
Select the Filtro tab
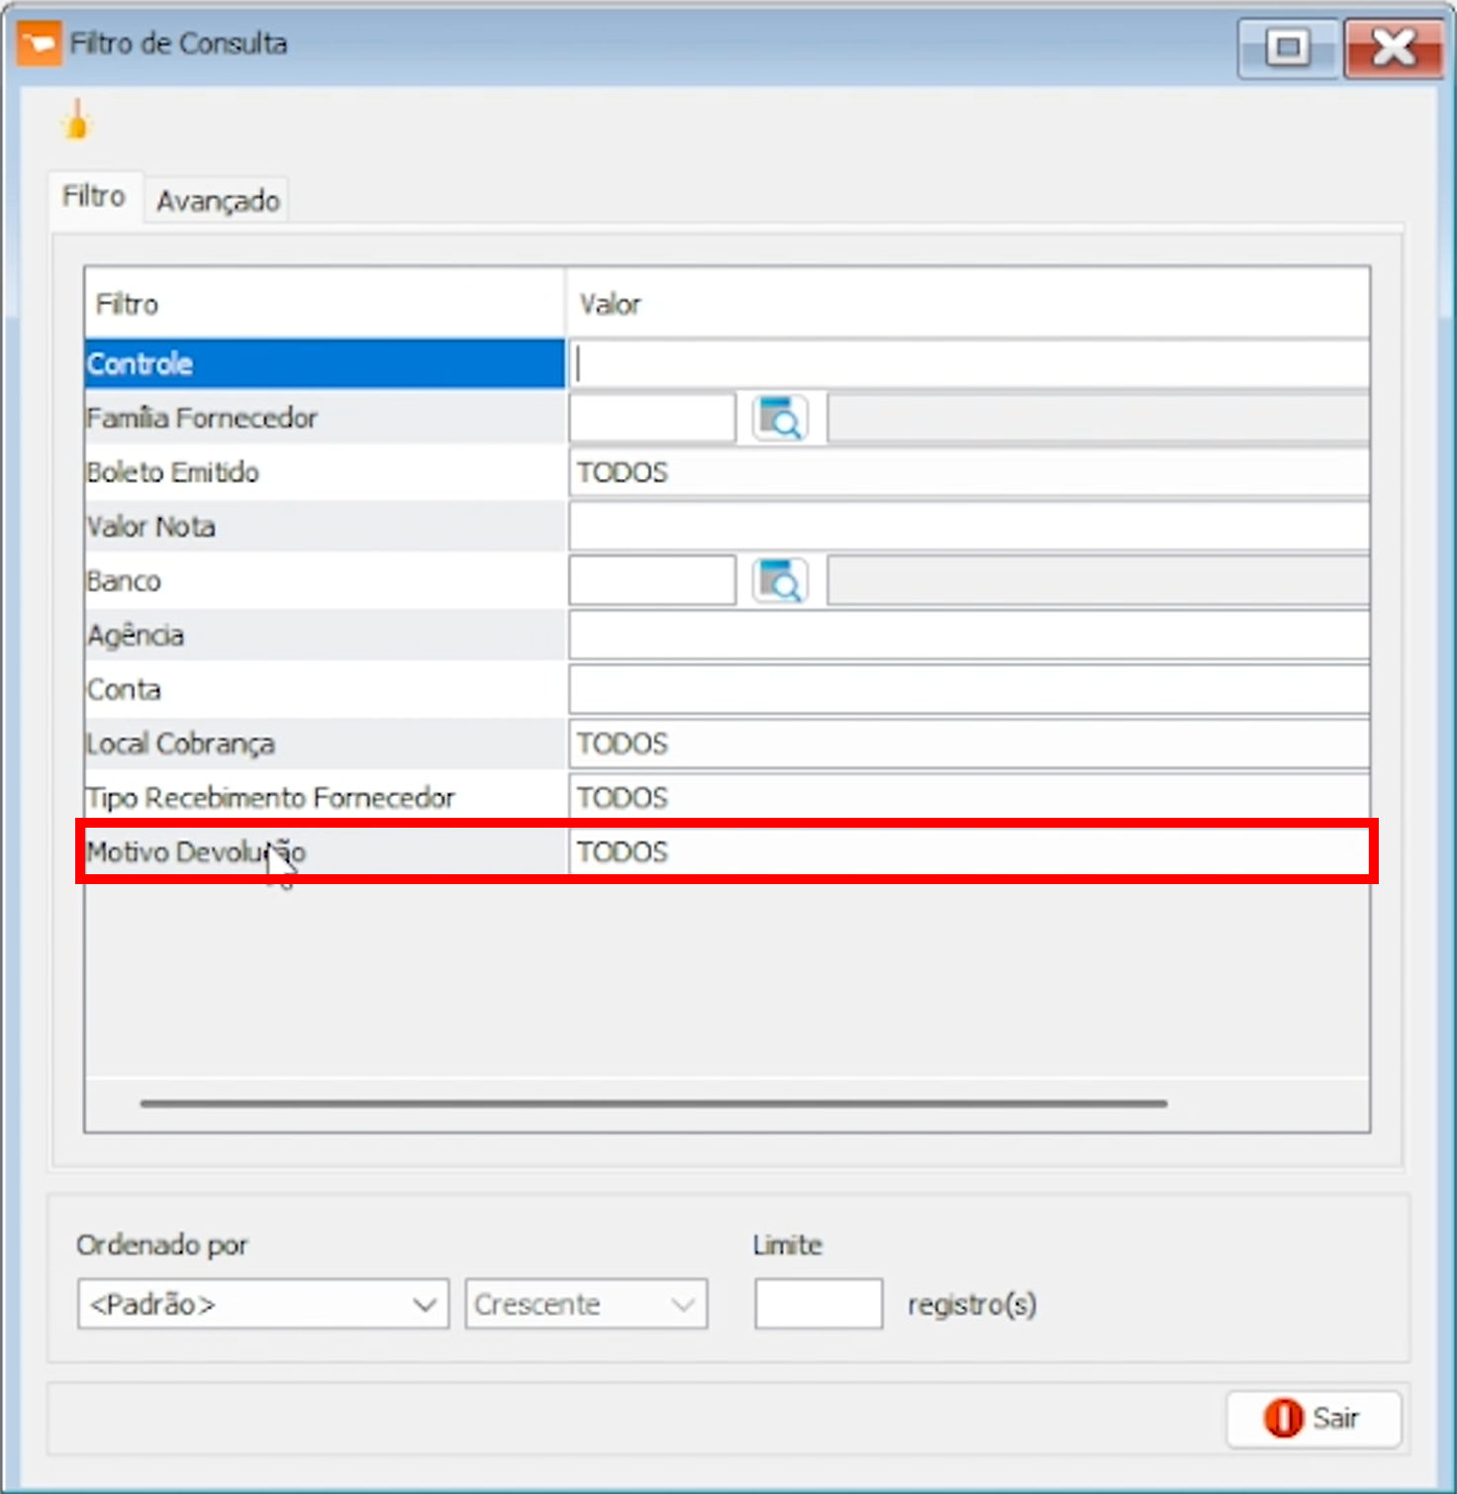pyautogui.click(x=94, y=197)
